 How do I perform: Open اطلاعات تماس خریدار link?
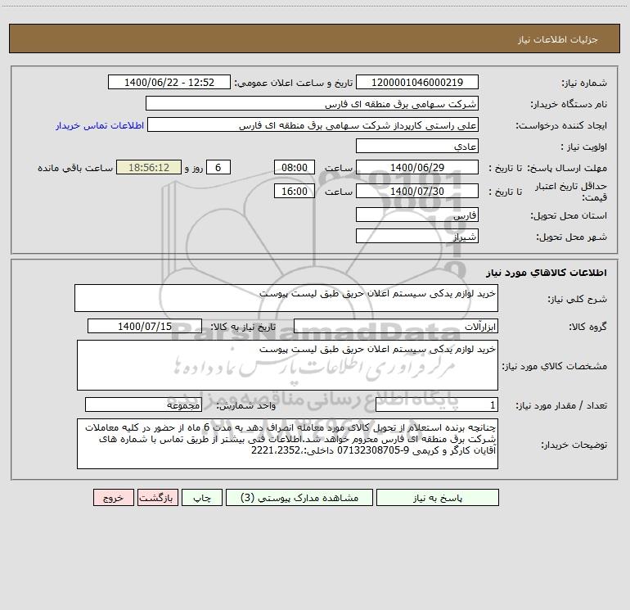(x=100, y=125)
